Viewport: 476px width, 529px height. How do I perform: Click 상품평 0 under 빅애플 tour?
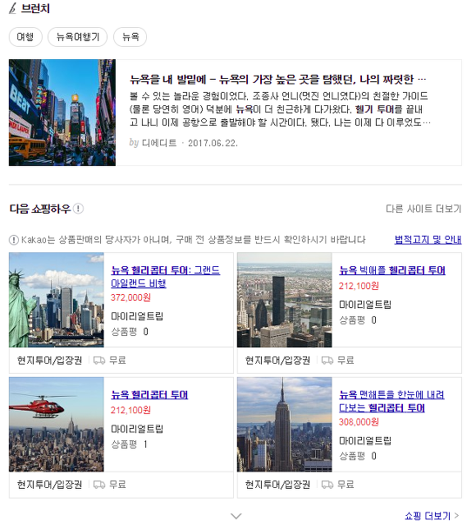tap(358, 320)
